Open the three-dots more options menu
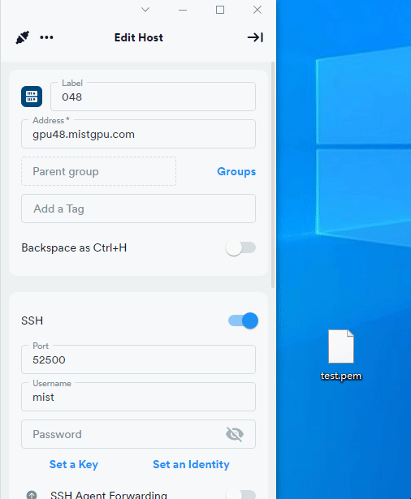The height and width of the screenshot is (499, 411). pos(46,37)
